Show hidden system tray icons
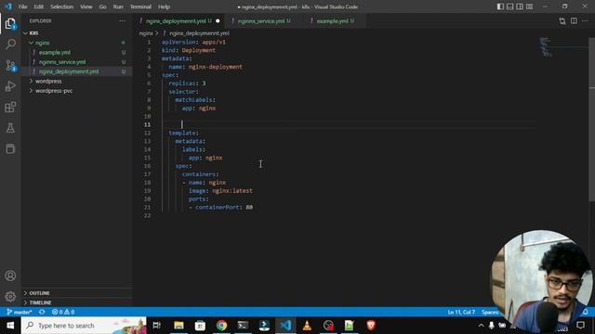 (481, 326)
